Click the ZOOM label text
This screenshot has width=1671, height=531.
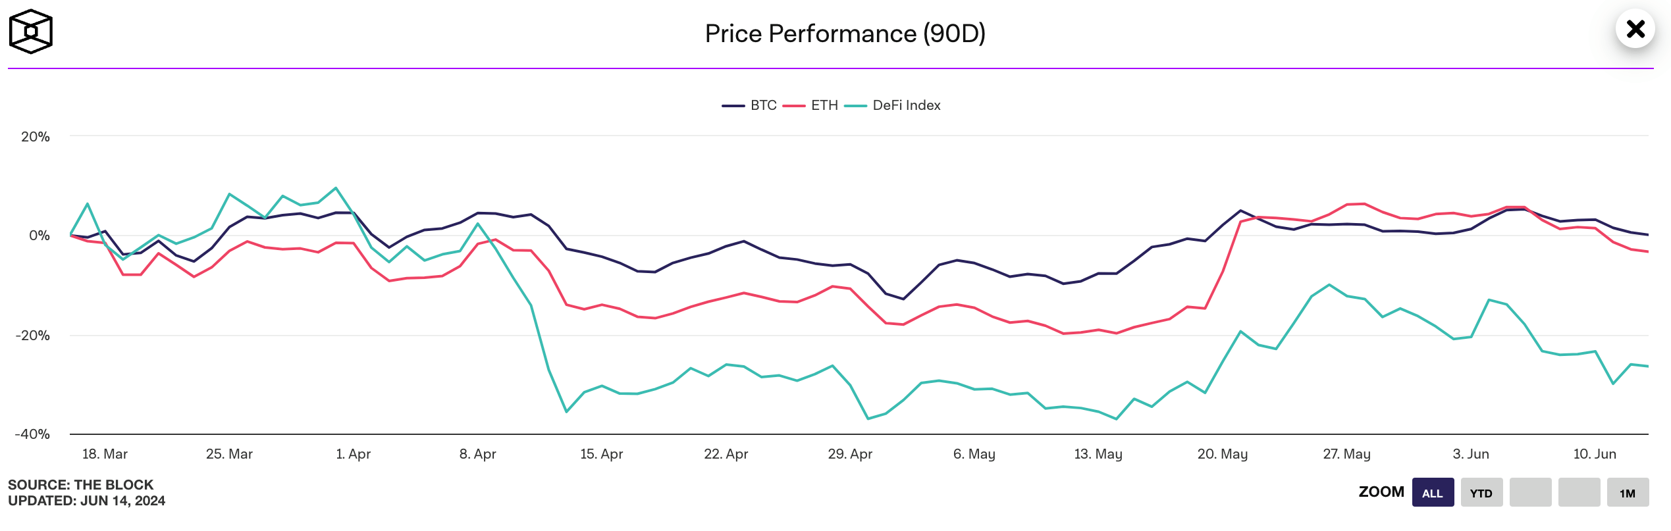point(1381,492)
